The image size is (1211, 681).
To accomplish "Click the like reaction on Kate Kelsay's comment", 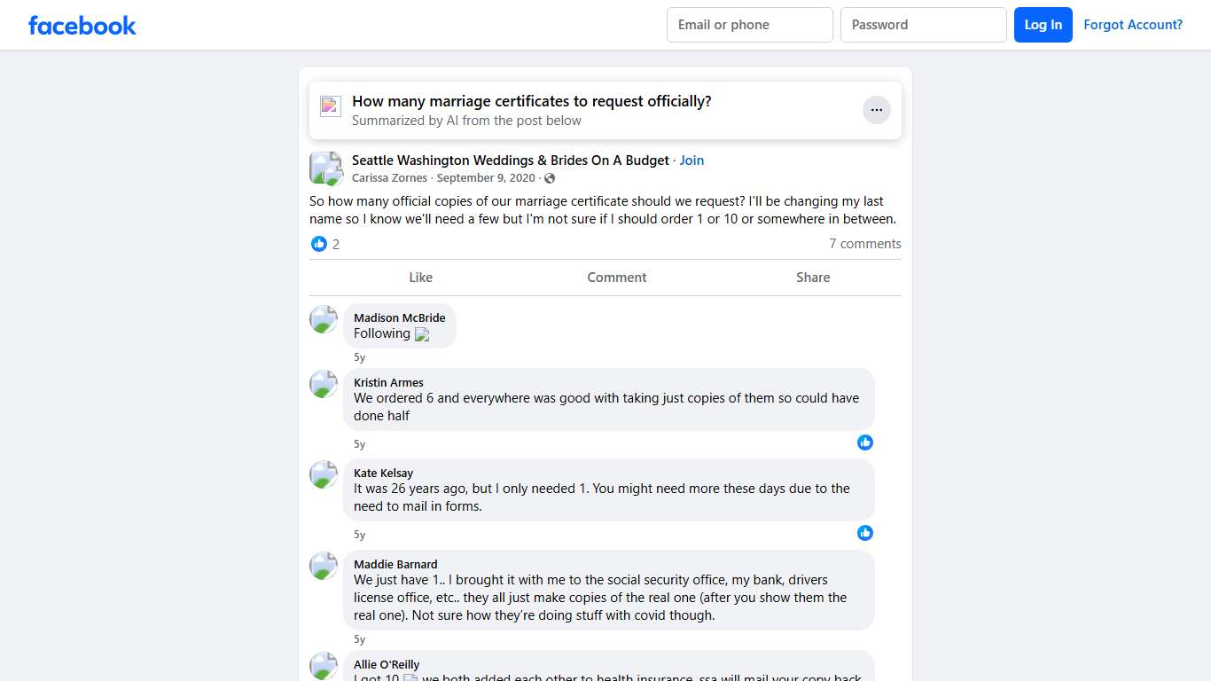I will [x=865, y=533].
